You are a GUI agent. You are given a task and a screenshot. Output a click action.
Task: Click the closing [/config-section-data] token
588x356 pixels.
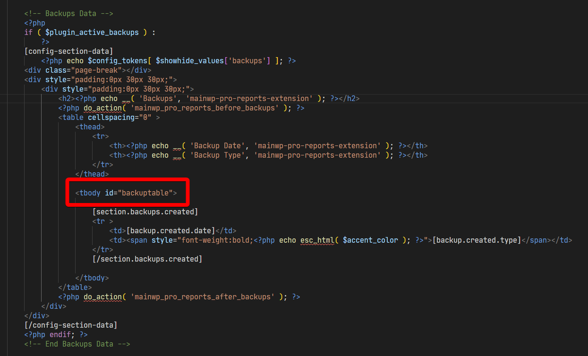pos(71,325)
